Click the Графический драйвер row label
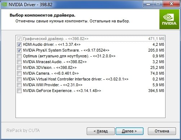The height and width of the screenshot is (140, 181). tap(56, 39)
